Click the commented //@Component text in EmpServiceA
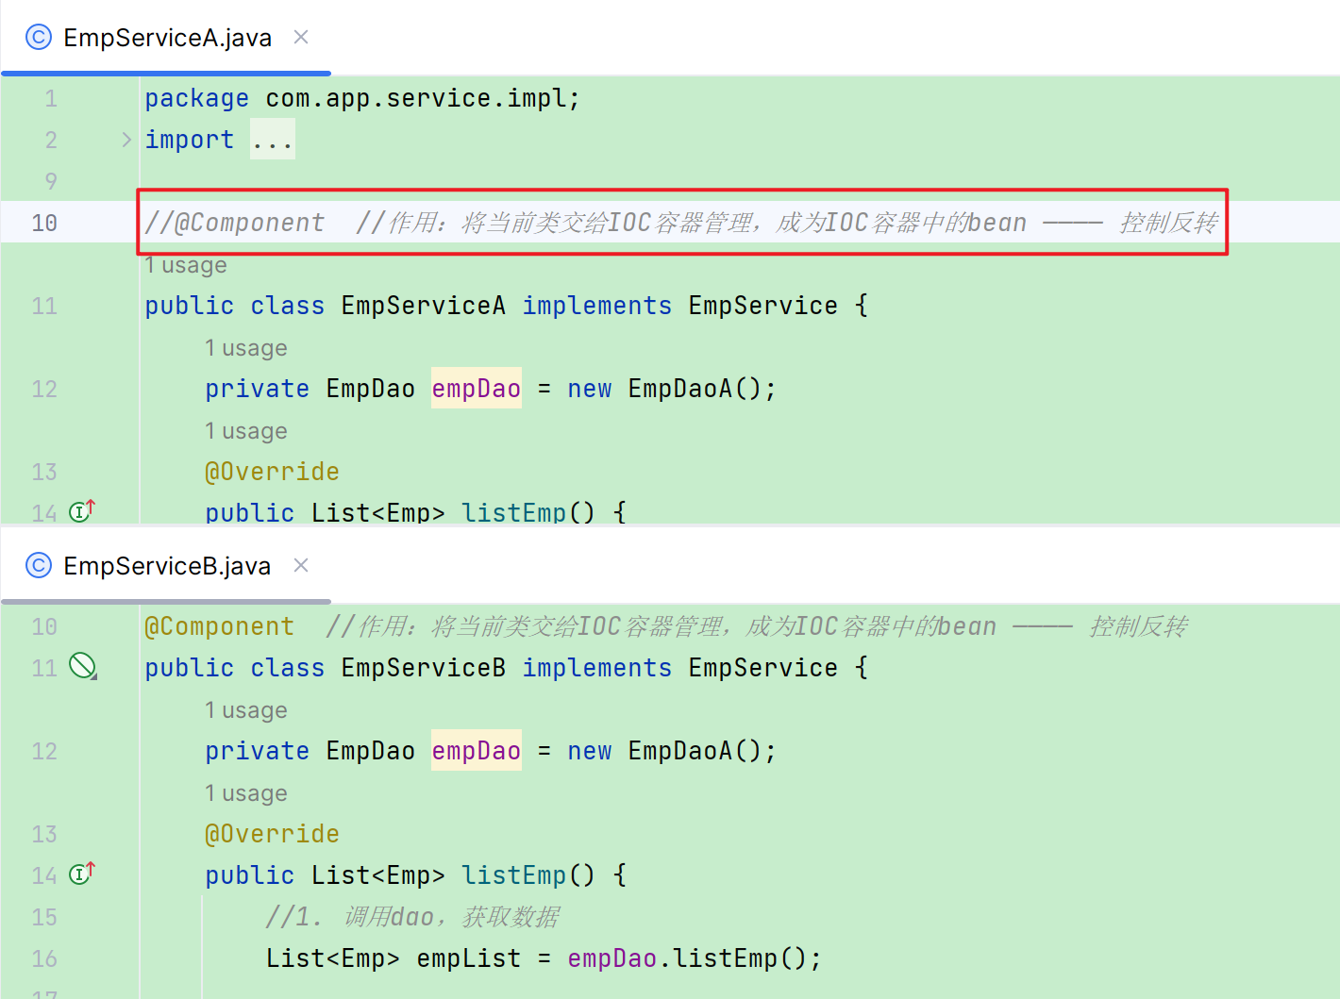This screenshot has width=1340, height=999. point(235,223)
